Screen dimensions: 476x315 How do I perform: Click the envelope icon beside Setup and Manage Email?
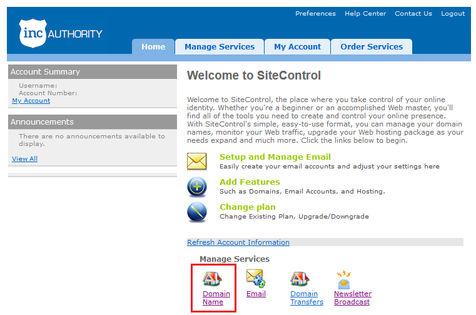[x=196, y=161]
